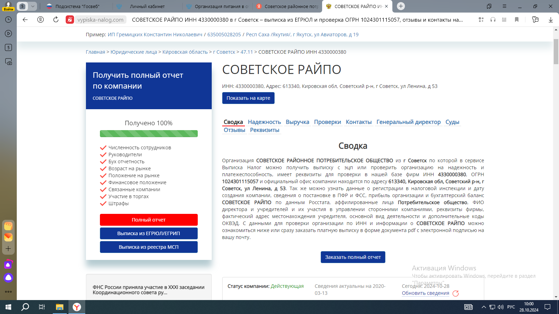
Task: Open the 47.11 breadcrumb link
Action: tap(247, 52)
